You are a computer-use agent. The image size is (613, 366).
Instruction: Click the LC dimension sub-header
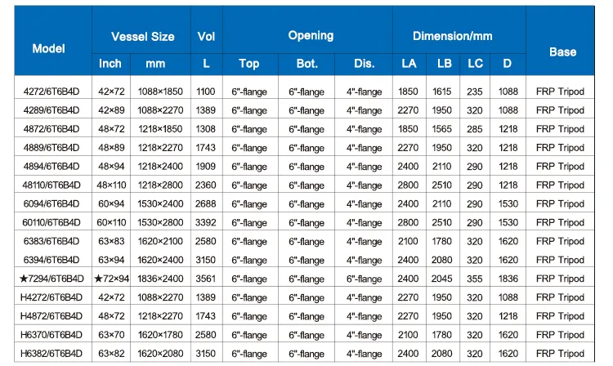(x=475, y=64)
